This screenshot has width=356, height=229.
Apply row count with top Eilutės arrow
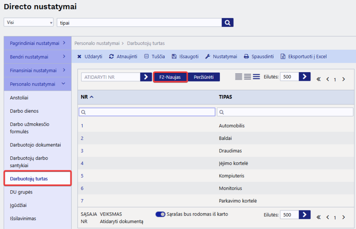(x=305, y=77)
